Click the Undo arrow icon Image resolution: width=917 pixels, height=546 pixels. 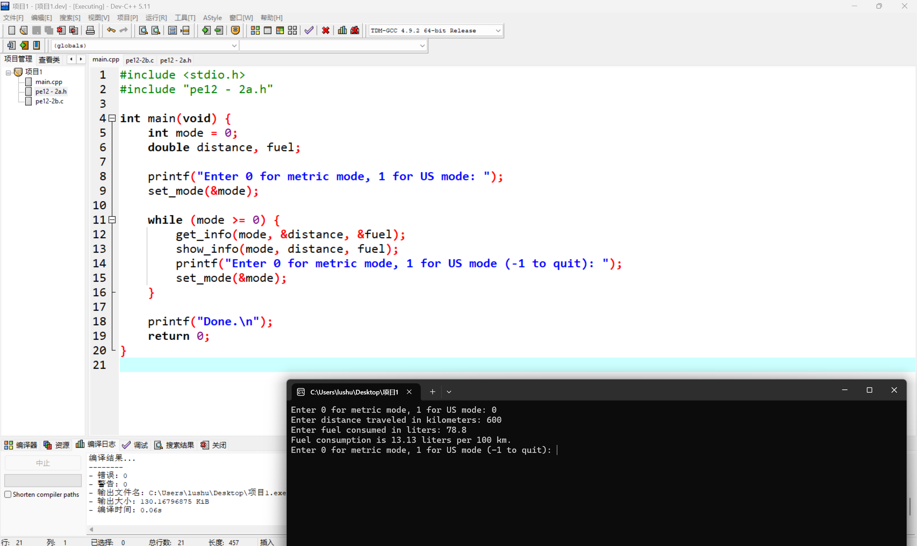coord(111,30)
